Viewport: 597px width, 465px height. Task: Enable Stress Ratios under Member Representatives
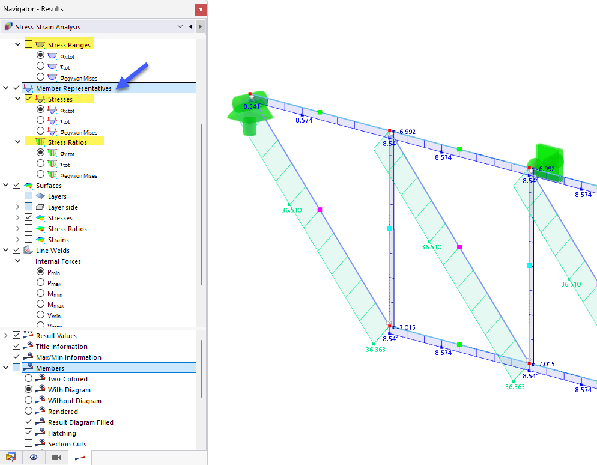click(x=29, y=142)
